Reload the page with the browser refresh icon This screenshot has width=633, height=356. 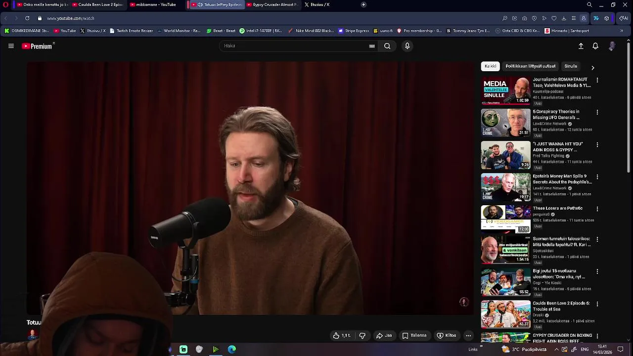point(27,18)
